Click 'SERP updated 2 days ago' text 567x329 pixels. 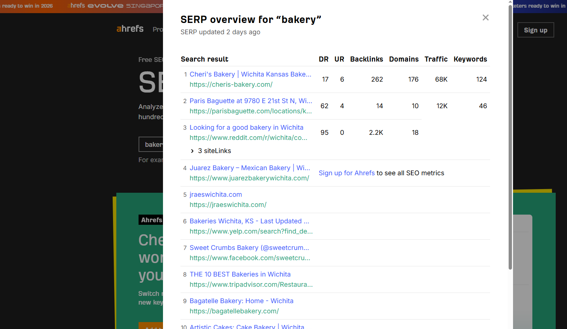click(220, 32)
